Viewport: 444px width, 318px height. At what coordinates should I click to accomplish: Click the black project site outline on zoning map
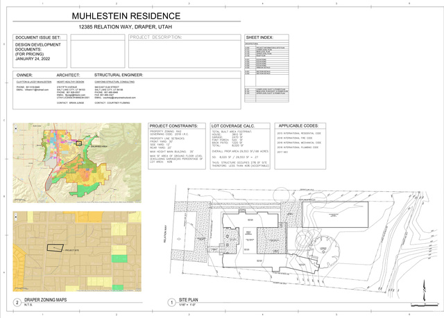54,247
